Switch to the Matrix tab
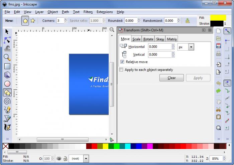 171,39
